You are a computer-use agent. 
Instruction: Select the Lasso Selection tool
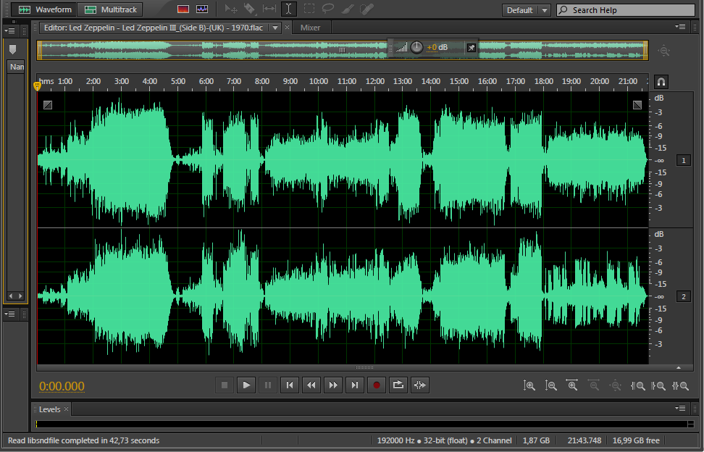pyautogui.click(x=328, y=9)
